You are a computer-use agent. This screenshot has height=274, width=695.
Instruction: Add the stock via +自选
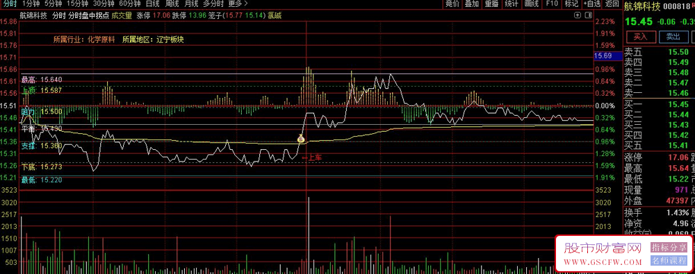592,4
